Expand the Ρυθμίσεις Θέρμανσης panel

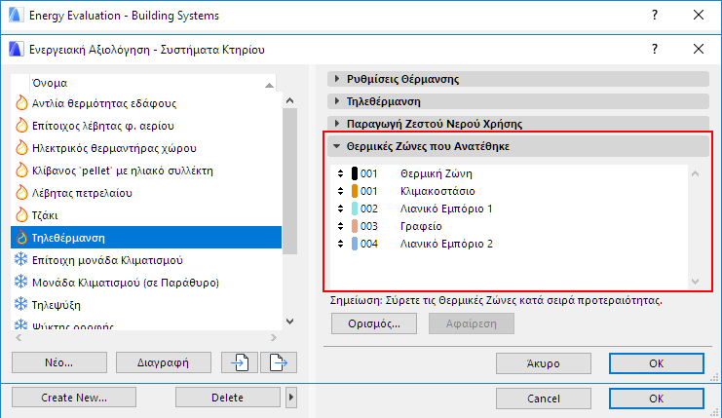pyautogui.click(x=338, y=79)
